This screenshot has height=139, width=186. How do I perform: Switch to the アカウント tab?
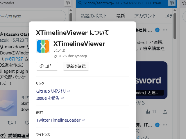point(145,16)
